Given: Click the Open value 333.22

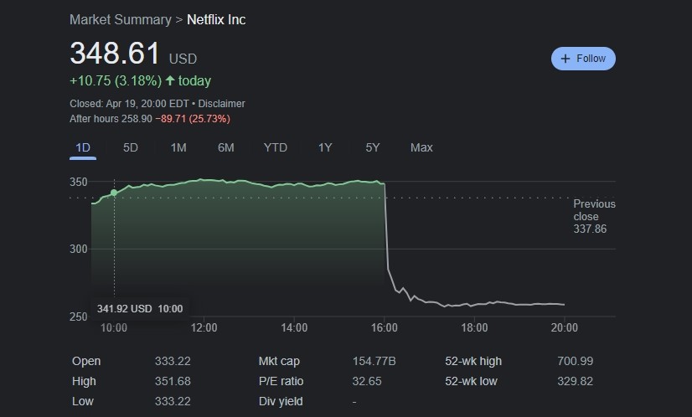Looking at the screenshot, I should pos(173,361).
